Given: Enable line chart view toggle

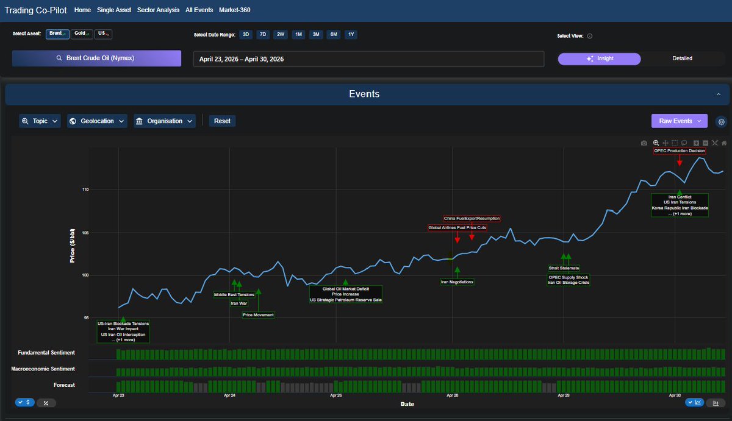Looking at the screenshot, I should coord(695,402).
